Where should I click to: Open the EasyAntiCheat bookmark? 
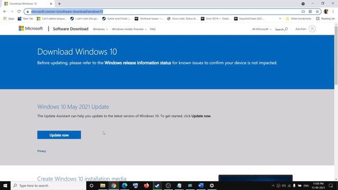[x=249, y=19]
